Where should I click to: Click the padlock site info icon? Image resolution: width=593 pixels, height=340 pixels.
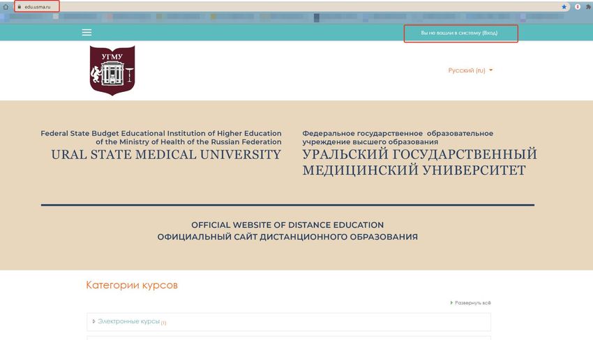tap(20, 7)
